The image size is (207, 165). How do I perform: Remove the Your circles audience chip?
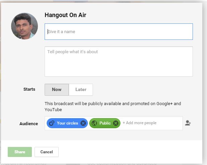tap(83, 123)
